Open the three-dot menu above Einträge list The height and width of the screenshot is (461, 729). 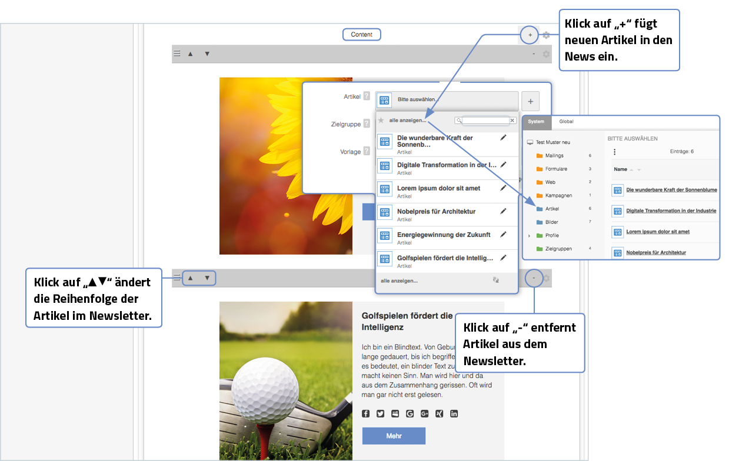tap(614, 152)
